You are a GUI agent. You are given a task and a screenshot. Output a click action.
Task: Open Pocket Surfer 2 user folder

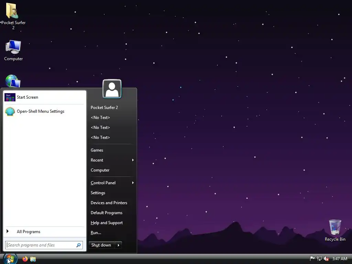coord(104,108)
